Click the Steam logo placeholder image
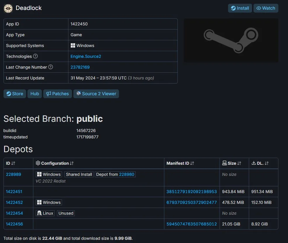288x243 pixels. [231, 40]
